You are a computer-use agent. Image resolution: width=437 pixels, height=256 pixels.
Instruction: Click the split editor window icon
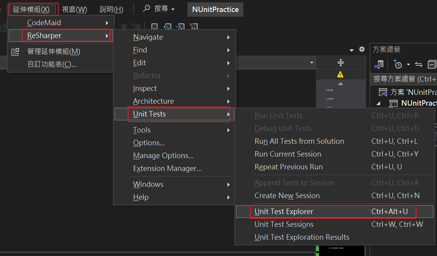341,63
